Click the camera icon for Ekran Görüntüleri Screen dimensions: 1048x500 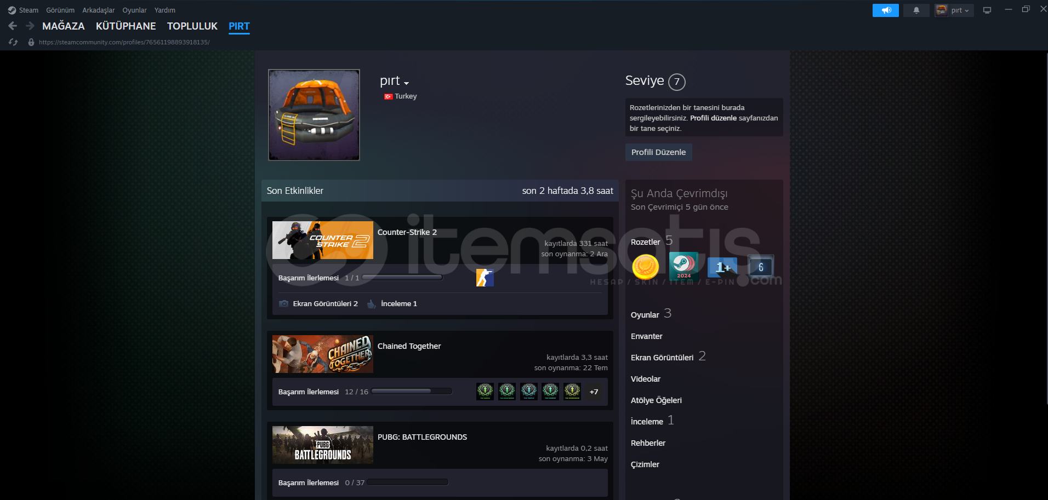point(283,303)
